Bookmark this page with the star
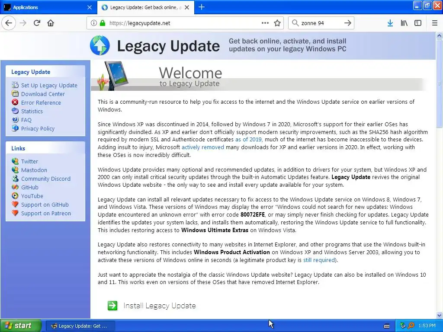The width and height of the screenshot is (443, 332). [x=277, y=23]
